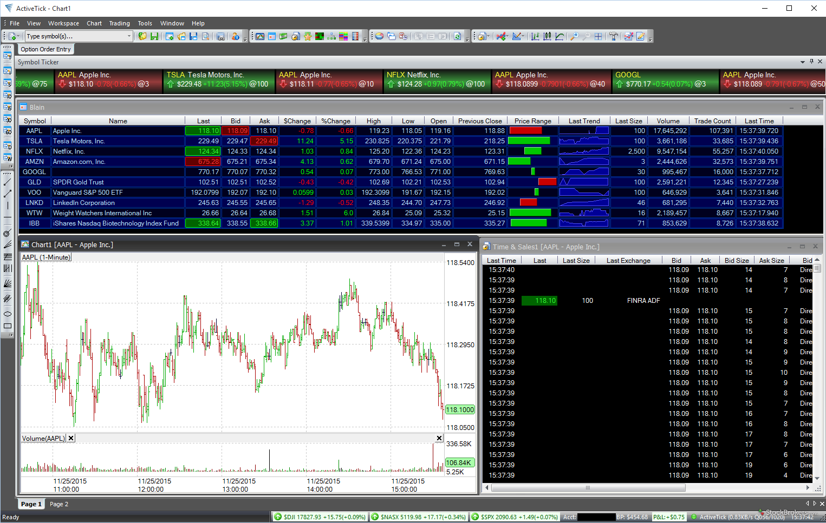The height and width of the screenshot is (523, 826).
Task: Select the AMZN row in watchlist
Action: [401, 161]
